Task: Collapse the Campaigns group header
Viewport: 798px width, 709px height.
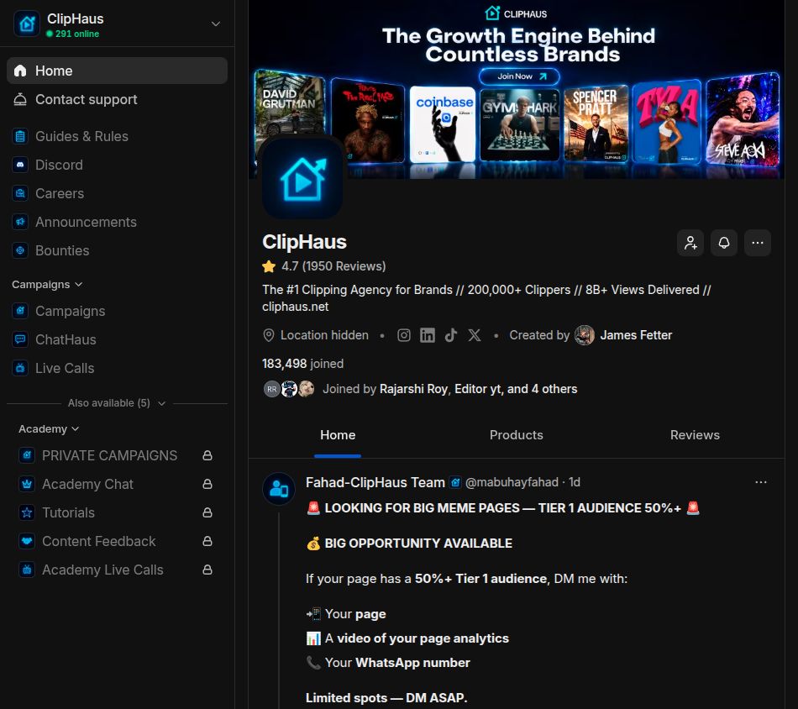Action: 47,285
